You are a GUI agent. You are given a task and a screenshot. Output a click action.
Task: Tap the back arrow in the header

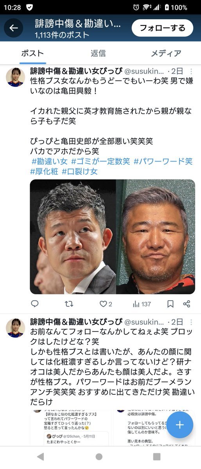click(x=14, y=28)
